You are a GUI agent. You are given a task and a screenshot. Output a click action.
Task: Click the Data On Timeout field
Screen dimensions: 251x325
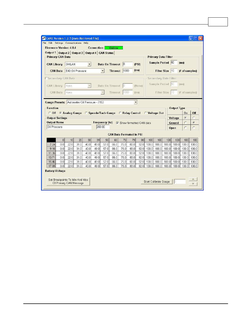click(128, 64)
